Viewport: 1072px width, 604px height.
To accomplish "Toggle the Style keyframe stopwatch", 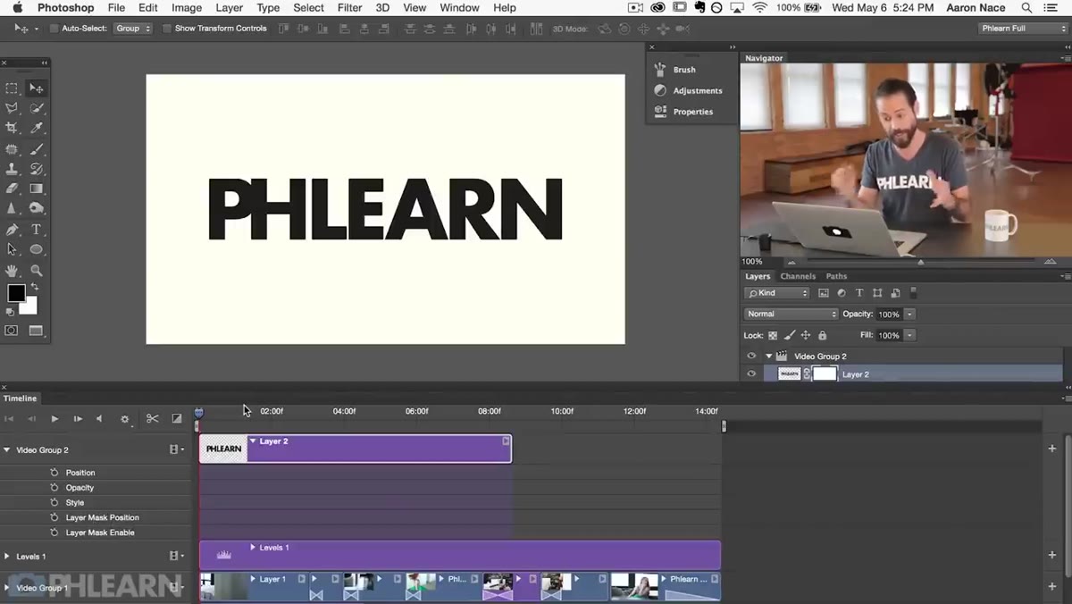I will (54, 502).
